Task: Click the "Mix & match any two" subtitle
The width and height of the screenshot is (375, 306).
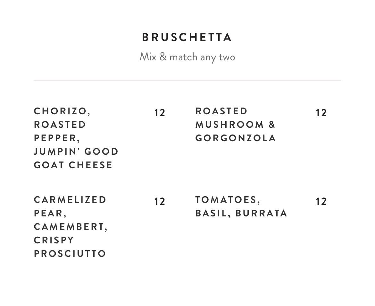Action: pos(187,57)
